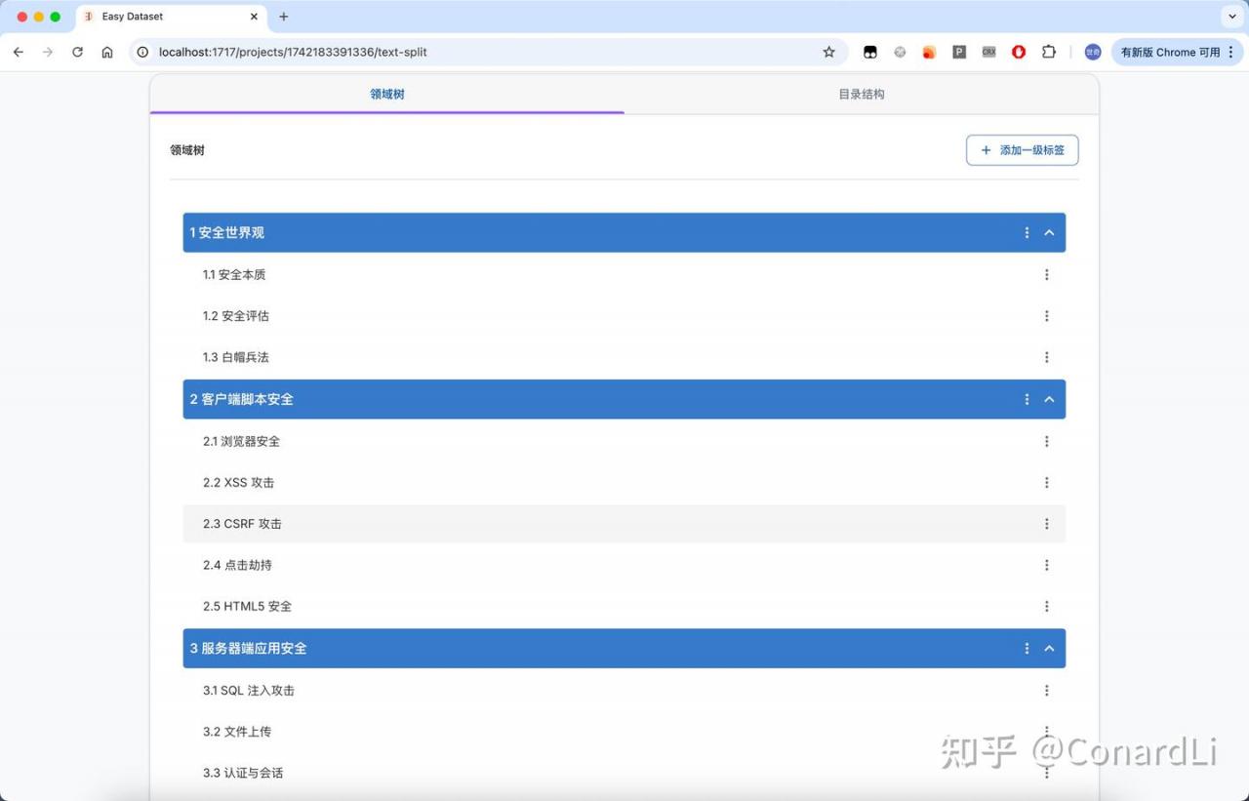Select the 2.4 点击劫持 item

coord(624,565)
